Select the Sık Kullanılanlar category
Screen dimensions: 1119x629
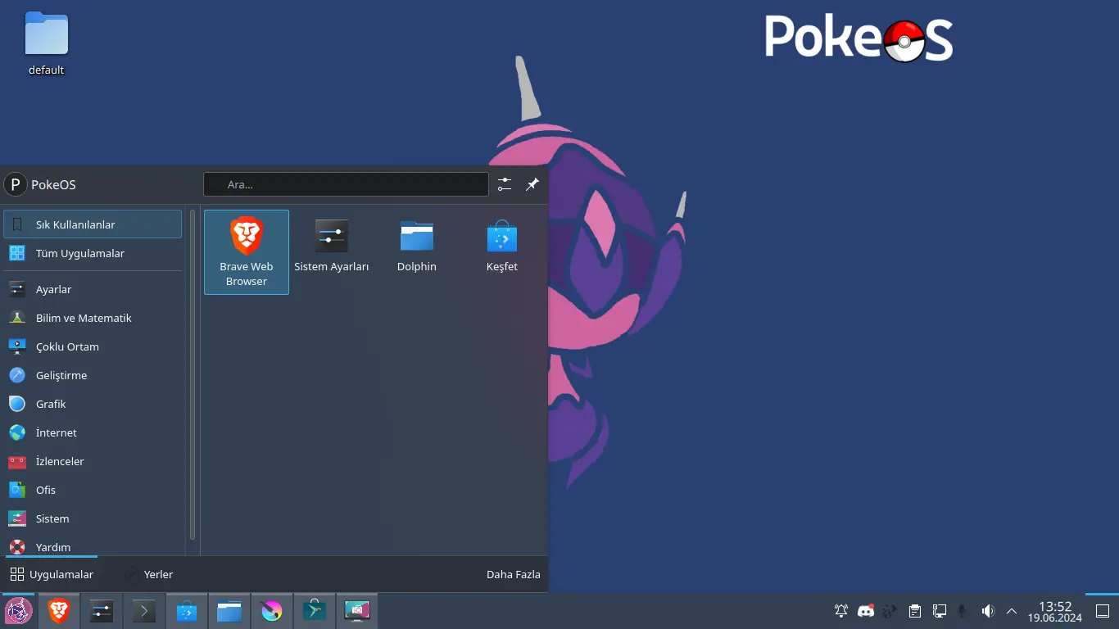point(93,224)
